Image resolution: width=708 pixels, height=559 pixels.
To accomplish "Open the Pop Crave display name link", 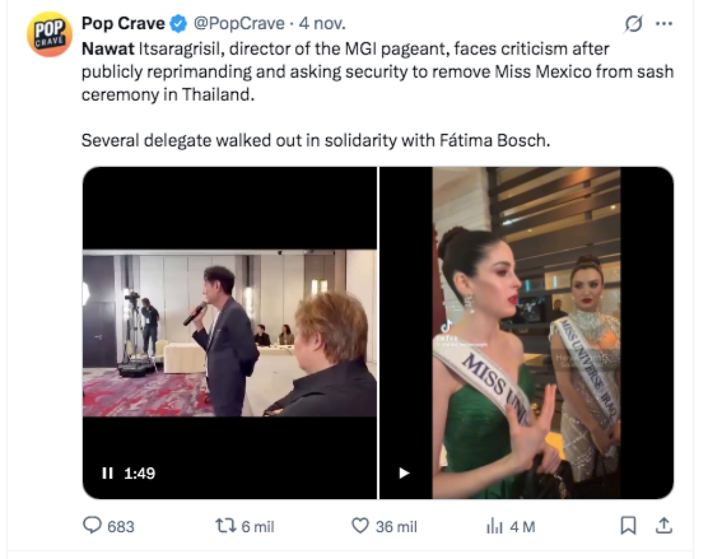I will click(x=123, y=24).
